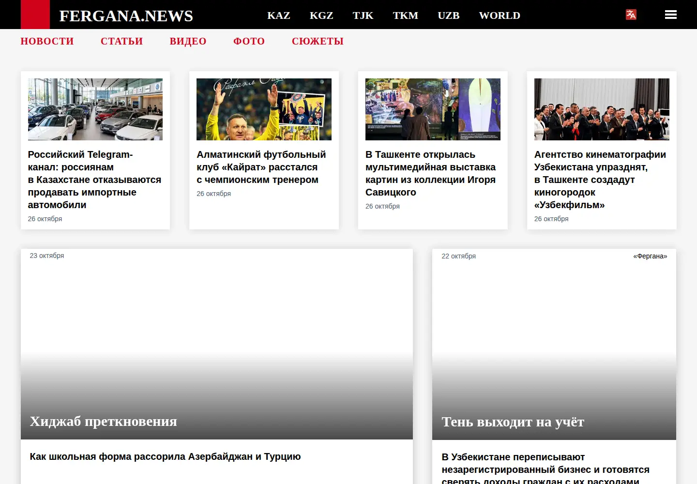This screenshot has width=697, height=484.
Task: Open the car dealership photo thumbnail
Action: tap(95, 109)
